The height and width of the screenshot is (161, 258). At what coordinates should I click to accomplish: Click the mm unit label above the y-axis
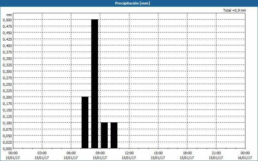[x=9, y=15]
